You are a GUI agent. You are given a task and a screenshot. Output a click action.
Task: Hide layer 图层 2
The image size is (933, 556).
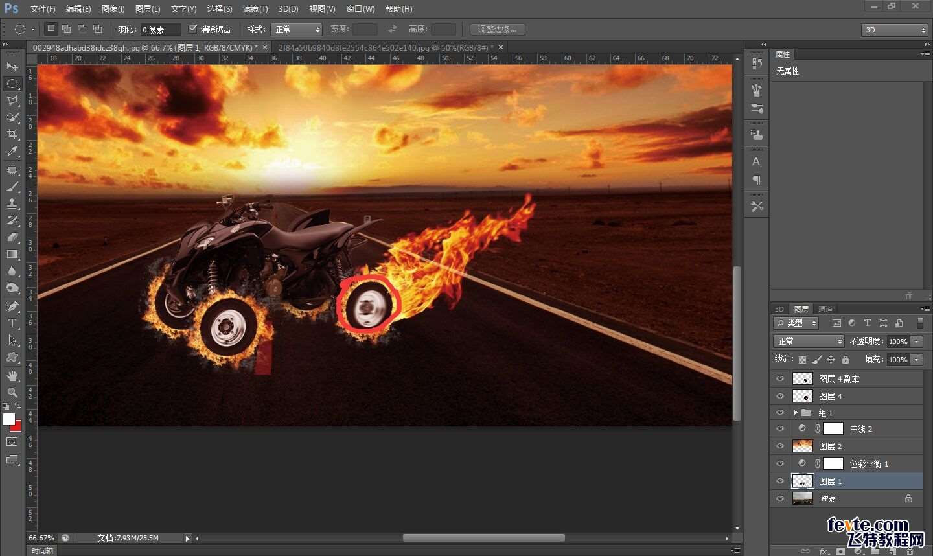tap(780, 446)
